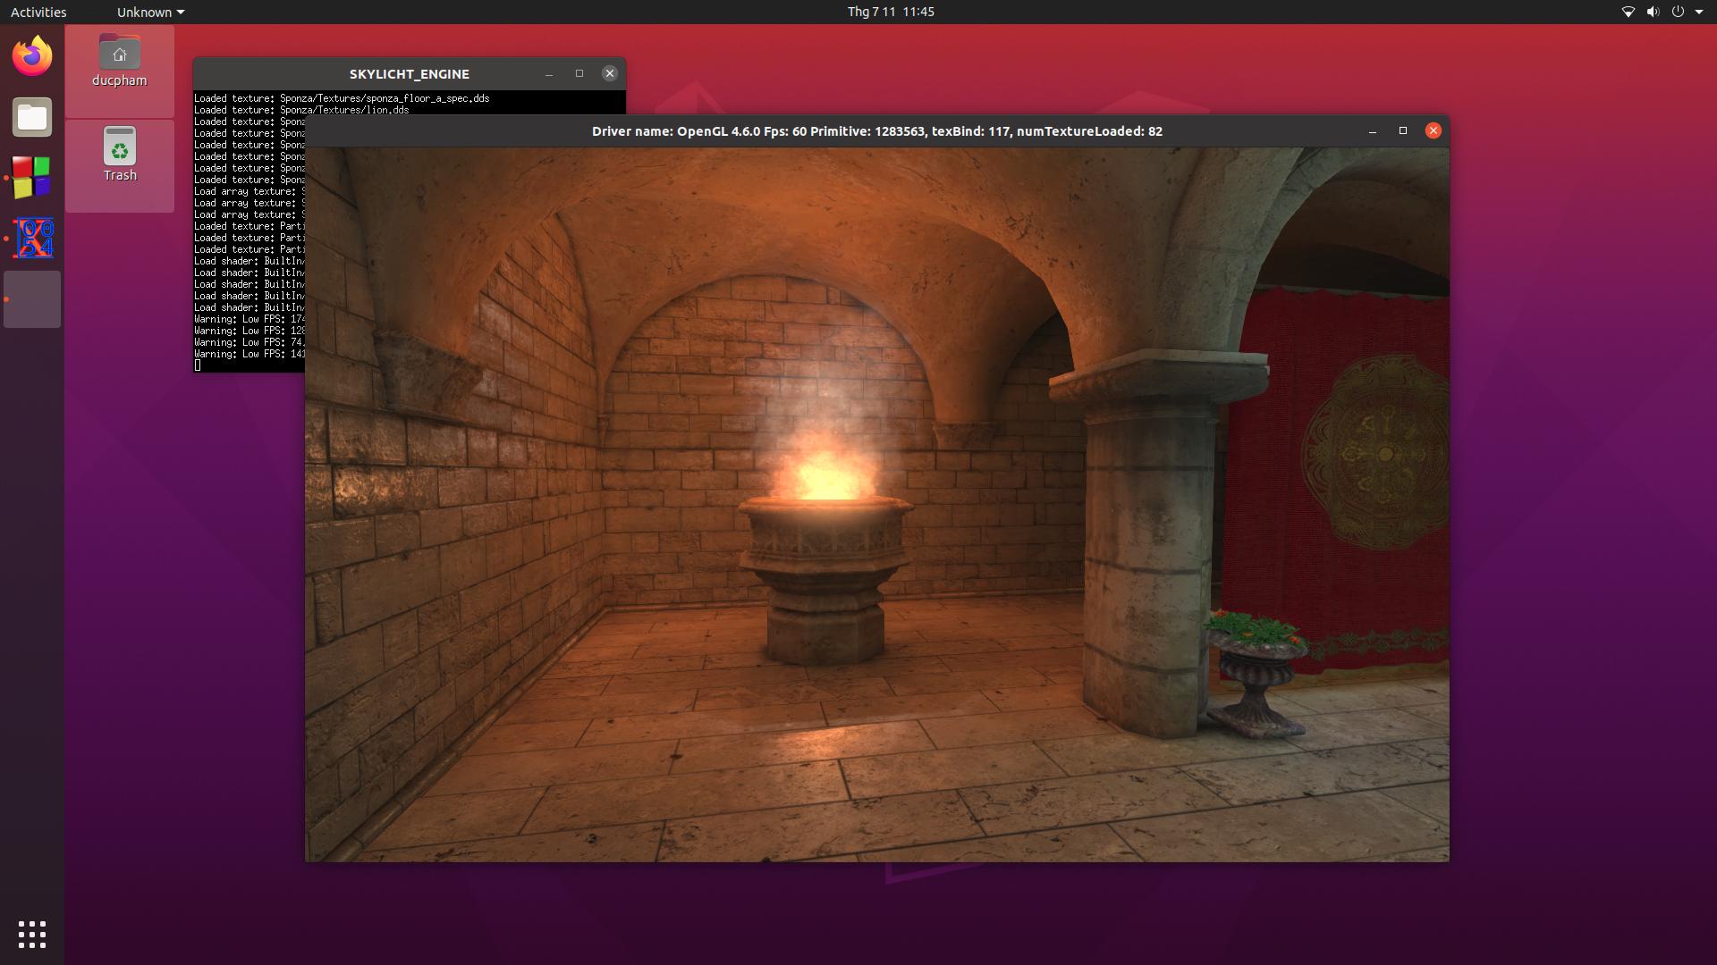Launch Firefox from the dock
Screen dimensions: 1717x965
(32, 56)
